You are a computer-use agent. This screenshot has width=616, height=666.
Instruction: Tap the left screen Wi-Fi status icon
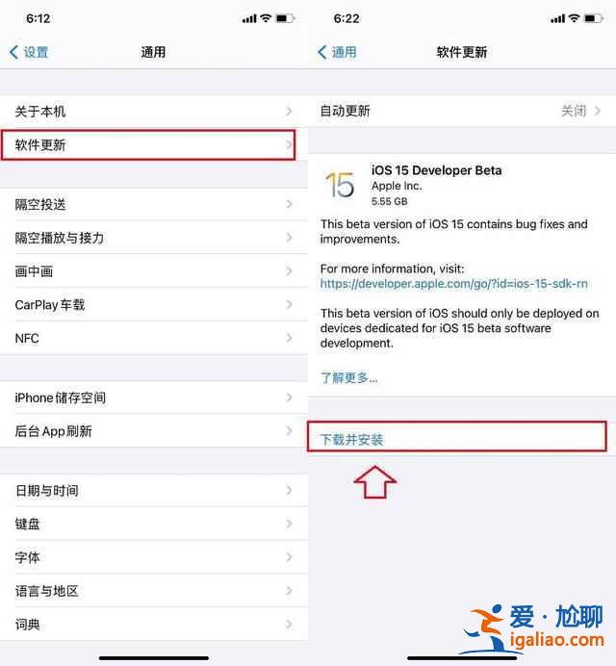point(266,18)
